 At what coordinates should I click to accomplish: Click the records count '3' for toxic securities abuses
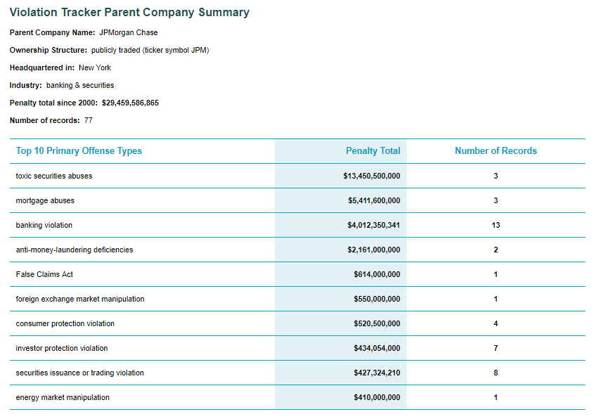[495, 176]
